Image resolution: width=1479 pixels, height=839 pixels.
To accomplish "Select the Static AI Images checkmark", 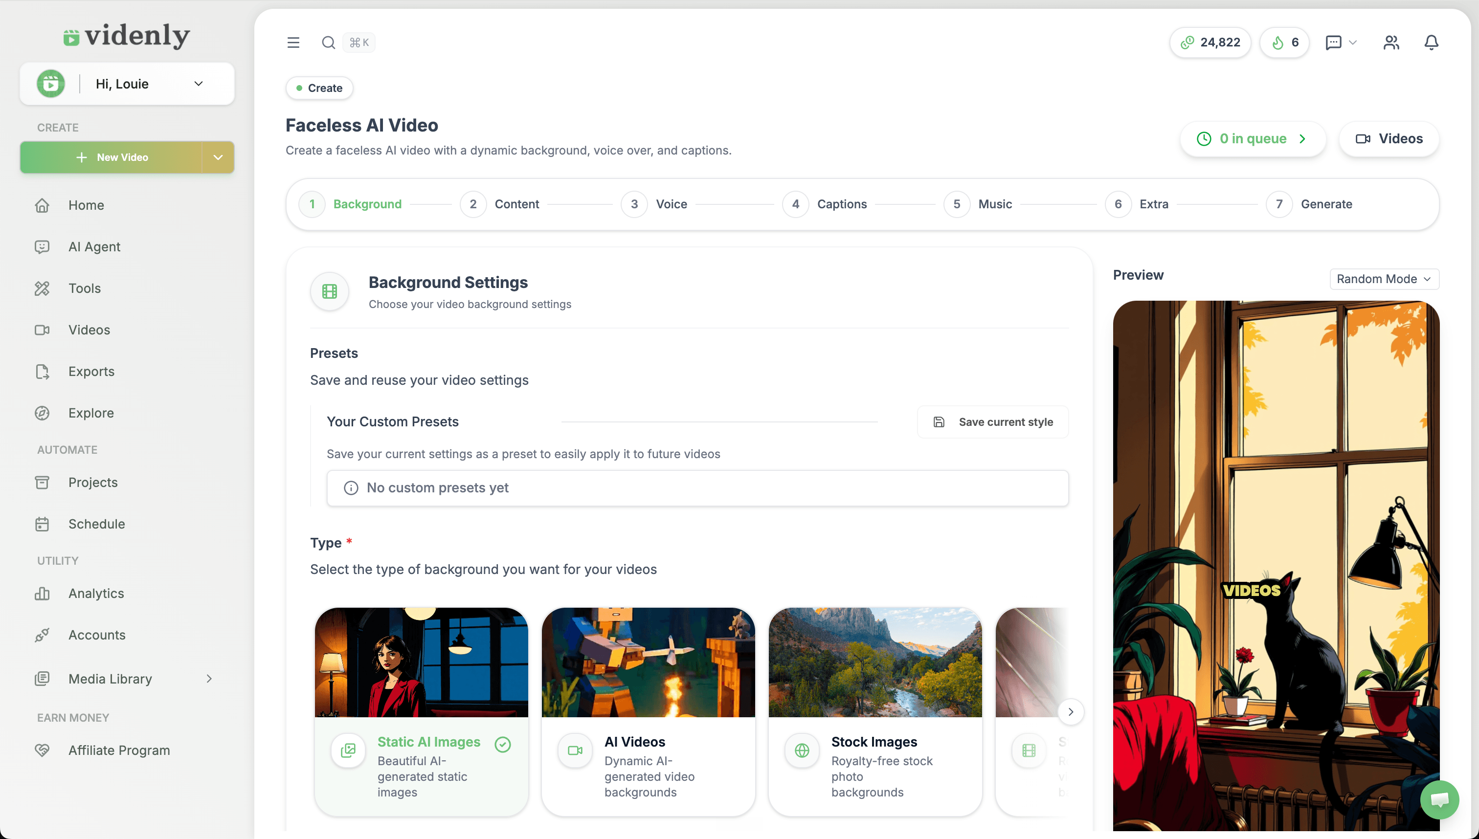I will 503,745.
